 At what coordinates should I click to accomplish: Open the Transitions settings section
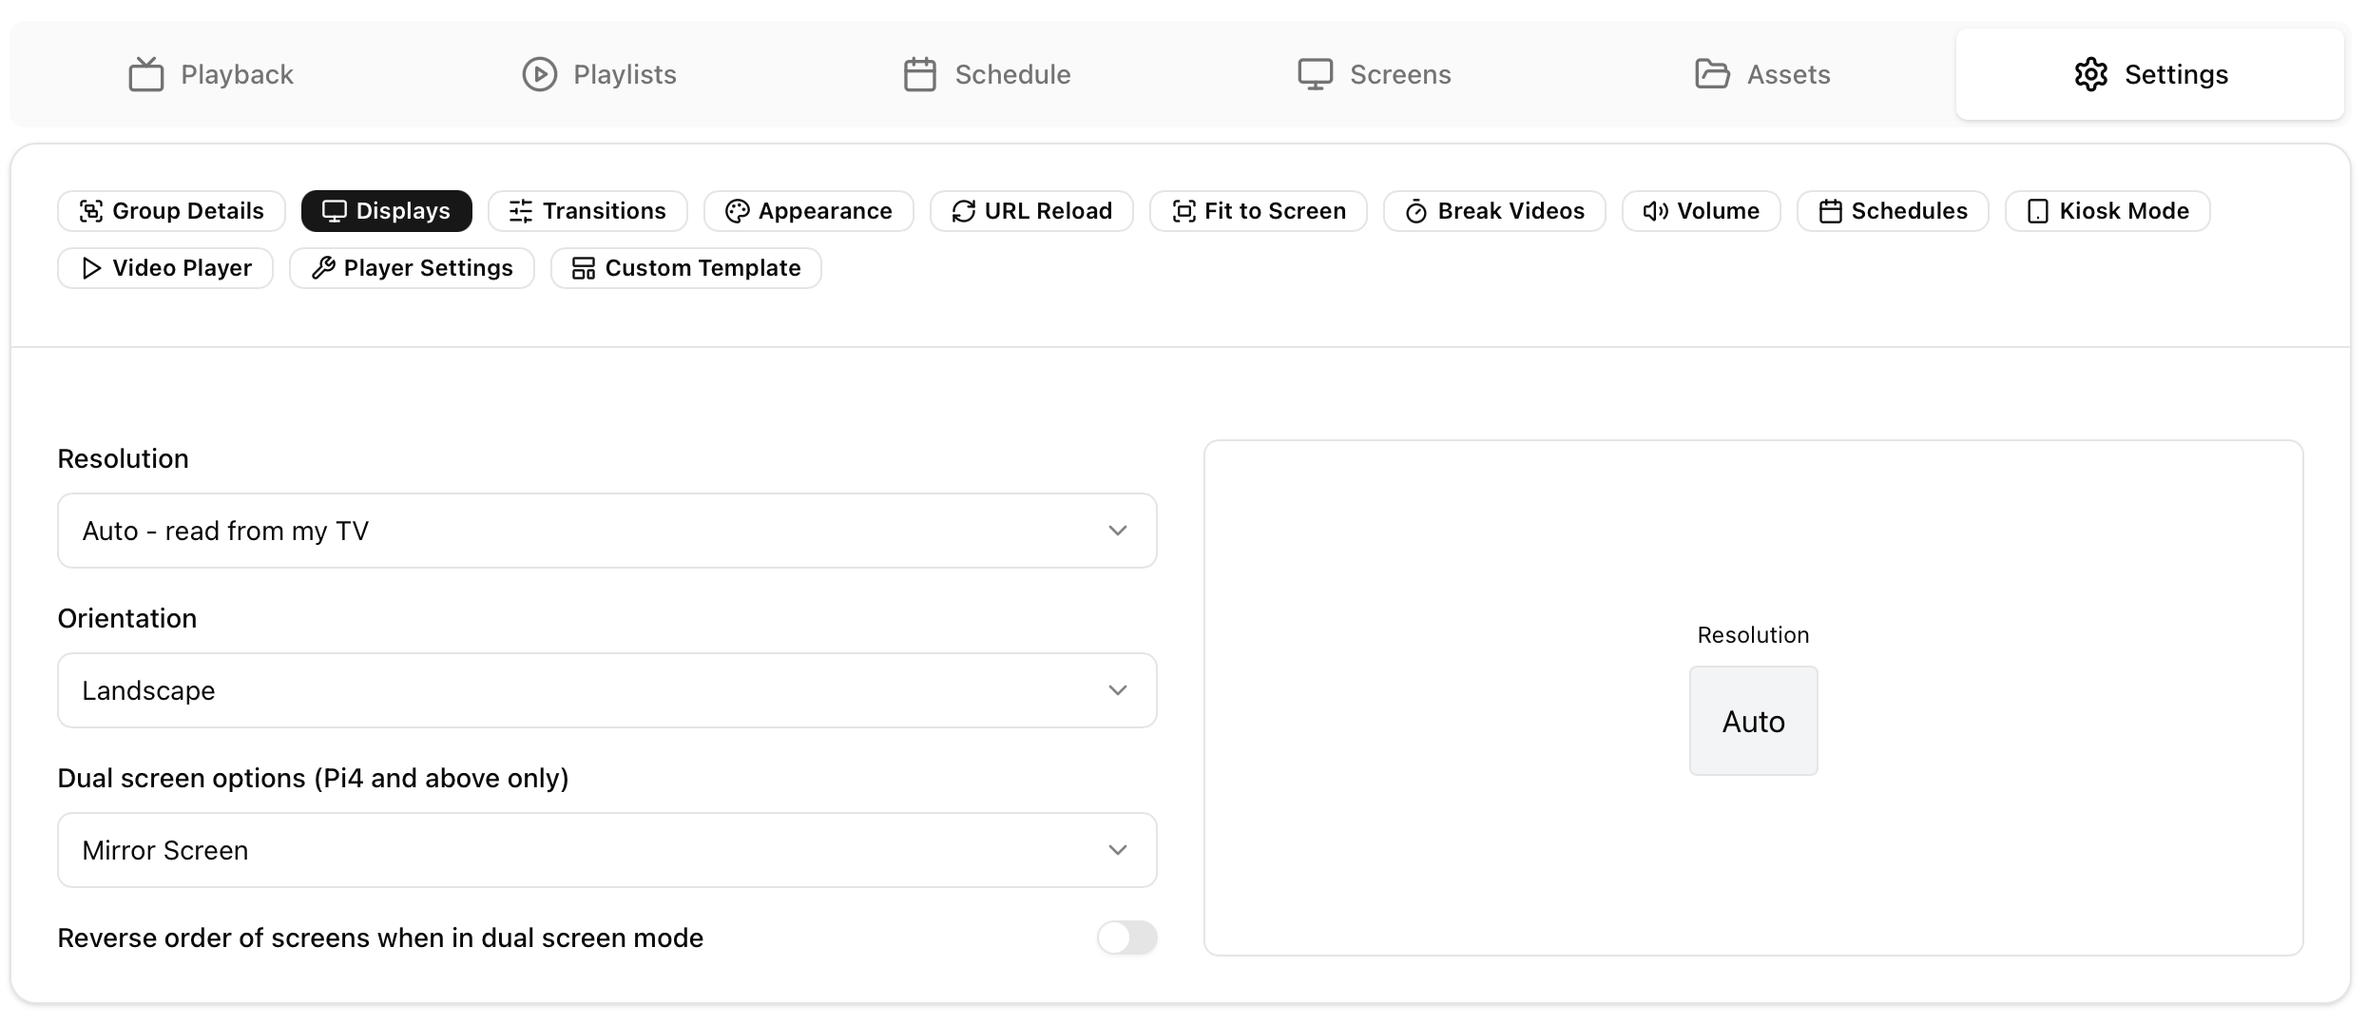[587, 211]
